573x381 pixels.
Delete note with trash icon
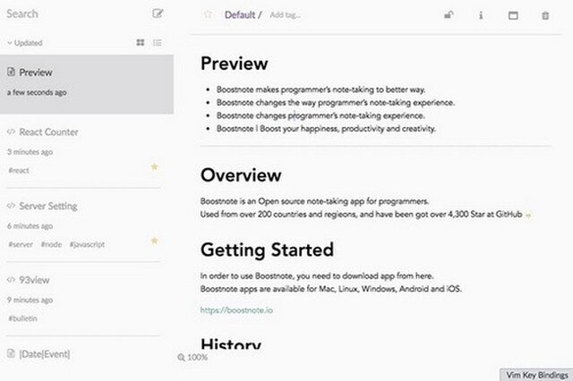coord(545,15)
